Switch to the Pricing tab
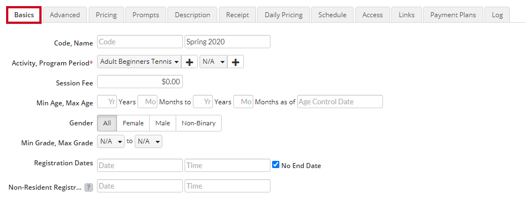Screen dimensions: 526x203 (106, 15)
